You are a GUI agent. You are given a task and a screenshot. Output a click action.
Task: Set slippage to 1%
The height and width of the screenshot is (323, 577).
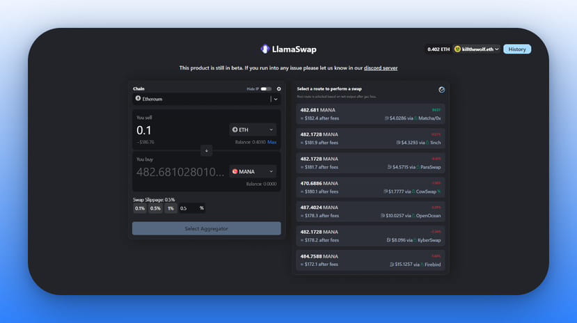point(171,208)
